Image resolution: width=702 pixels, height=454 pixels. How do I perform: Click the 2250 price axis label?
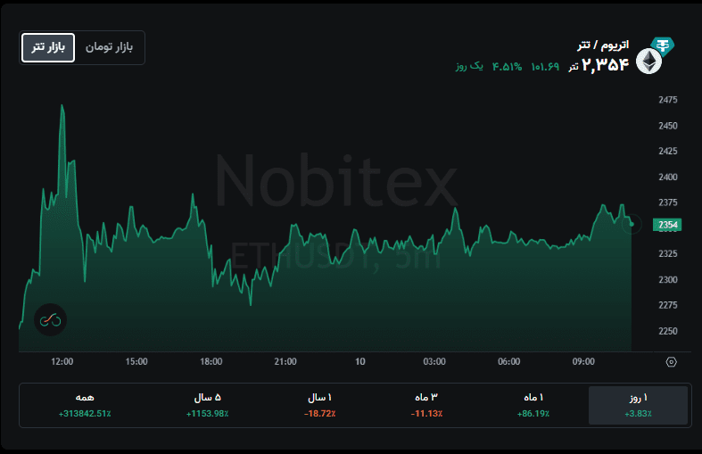click(x=668, y=331)
